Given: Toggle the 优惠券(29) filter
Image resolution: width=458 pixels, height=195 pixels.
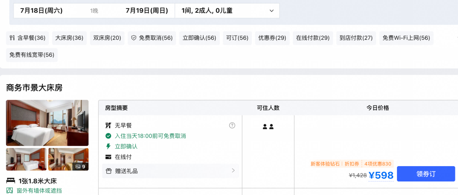Looking at the screenshot, I should [x=272, y=38].
